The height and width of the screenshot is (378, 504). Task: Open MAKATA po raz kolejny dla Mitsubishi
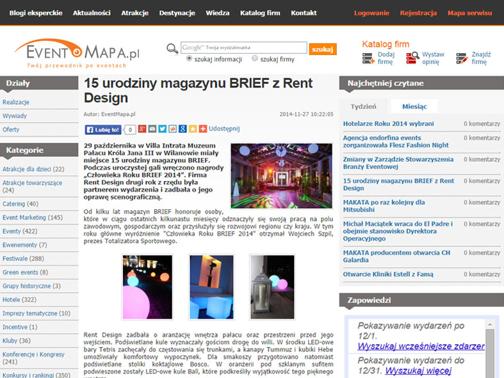(x=384, y=206)
